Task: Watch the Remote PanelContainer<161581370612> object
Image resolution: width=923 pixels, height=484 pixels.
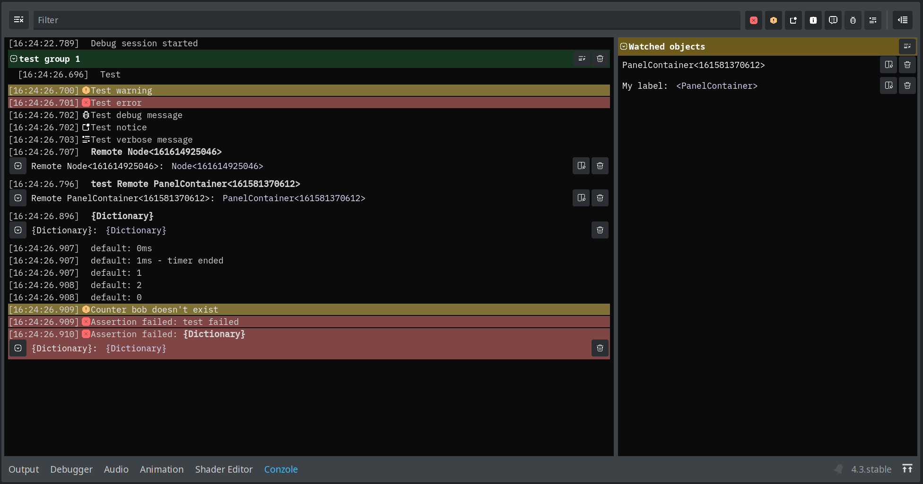Action: 581,198
